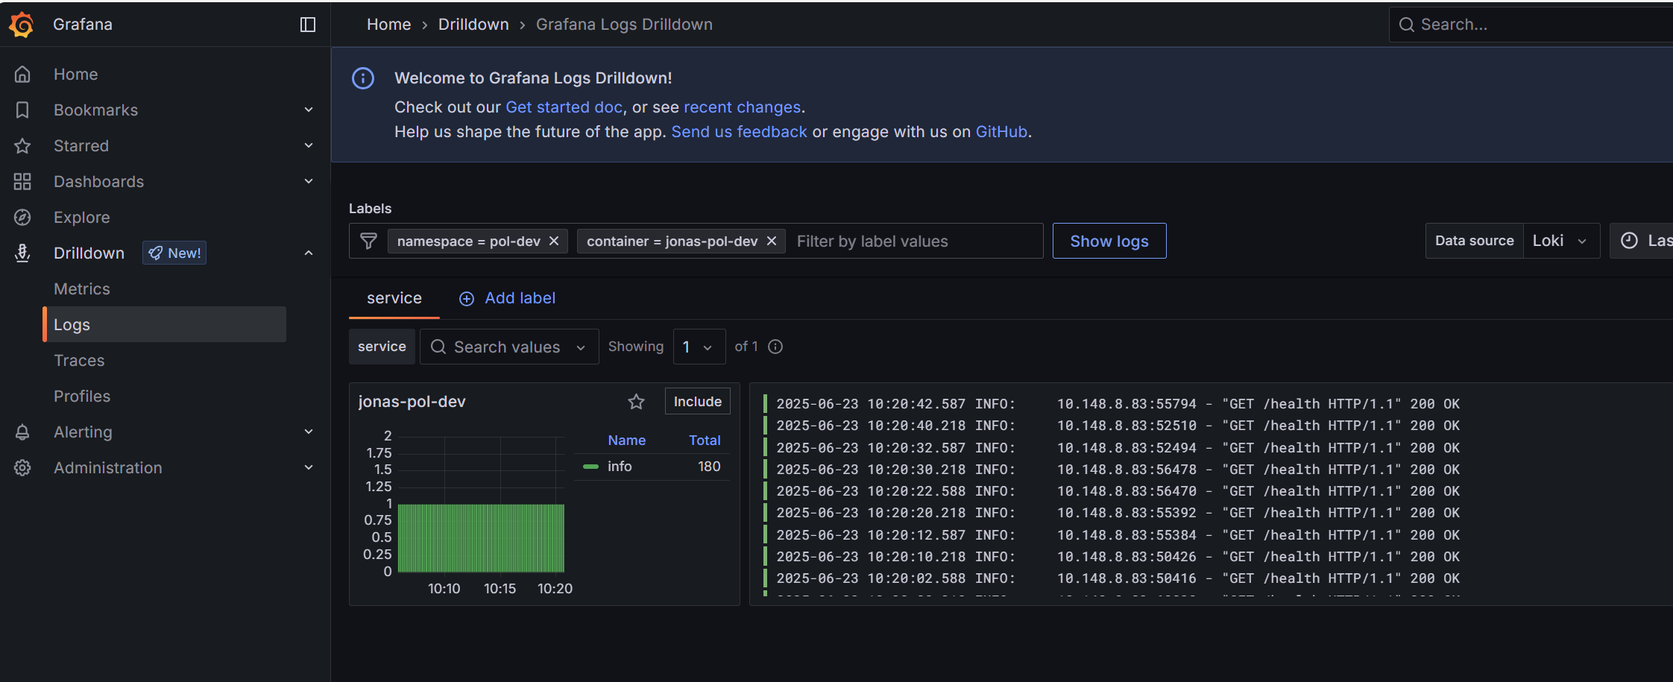Click the log line at 10:20:40.218

1118,426
